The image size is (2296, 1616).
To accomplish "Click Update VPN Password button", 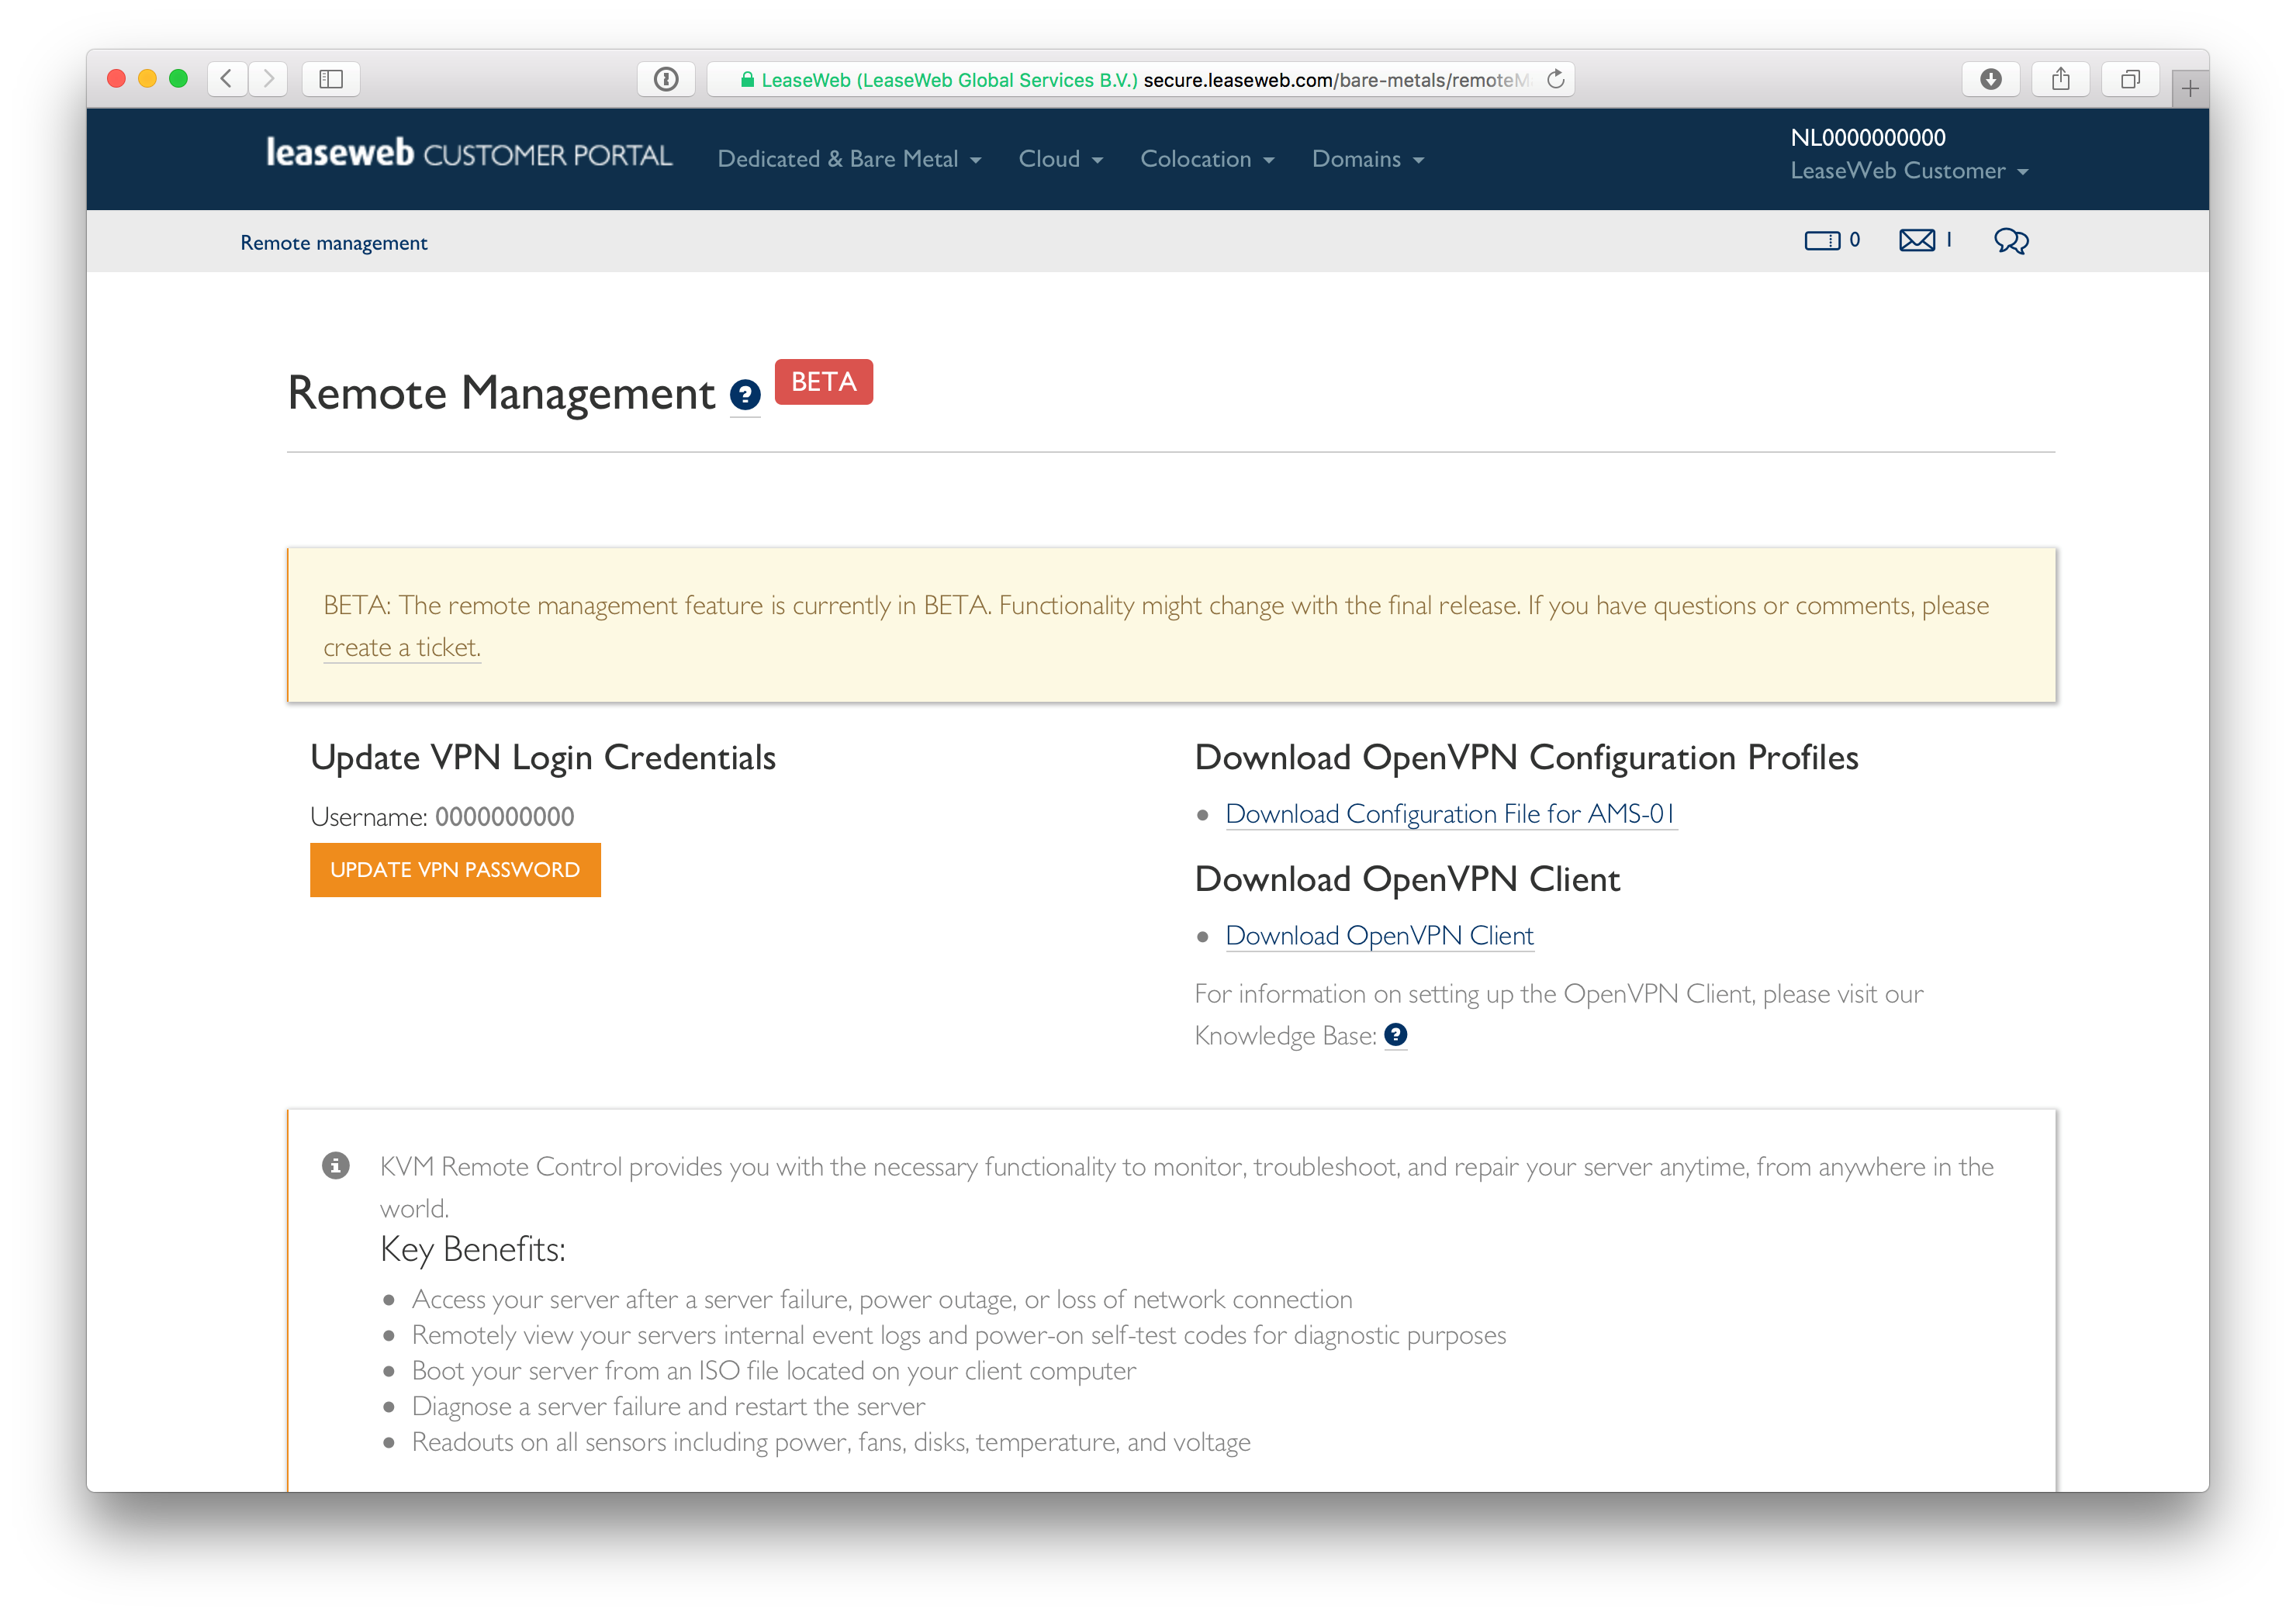I will [x=455, y=869].
